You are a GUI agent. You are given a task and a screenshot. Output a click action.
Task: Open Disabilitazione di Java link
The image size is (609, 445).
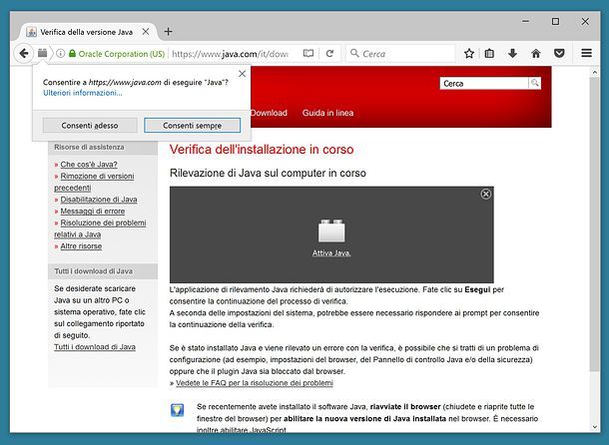pos(99,200)
